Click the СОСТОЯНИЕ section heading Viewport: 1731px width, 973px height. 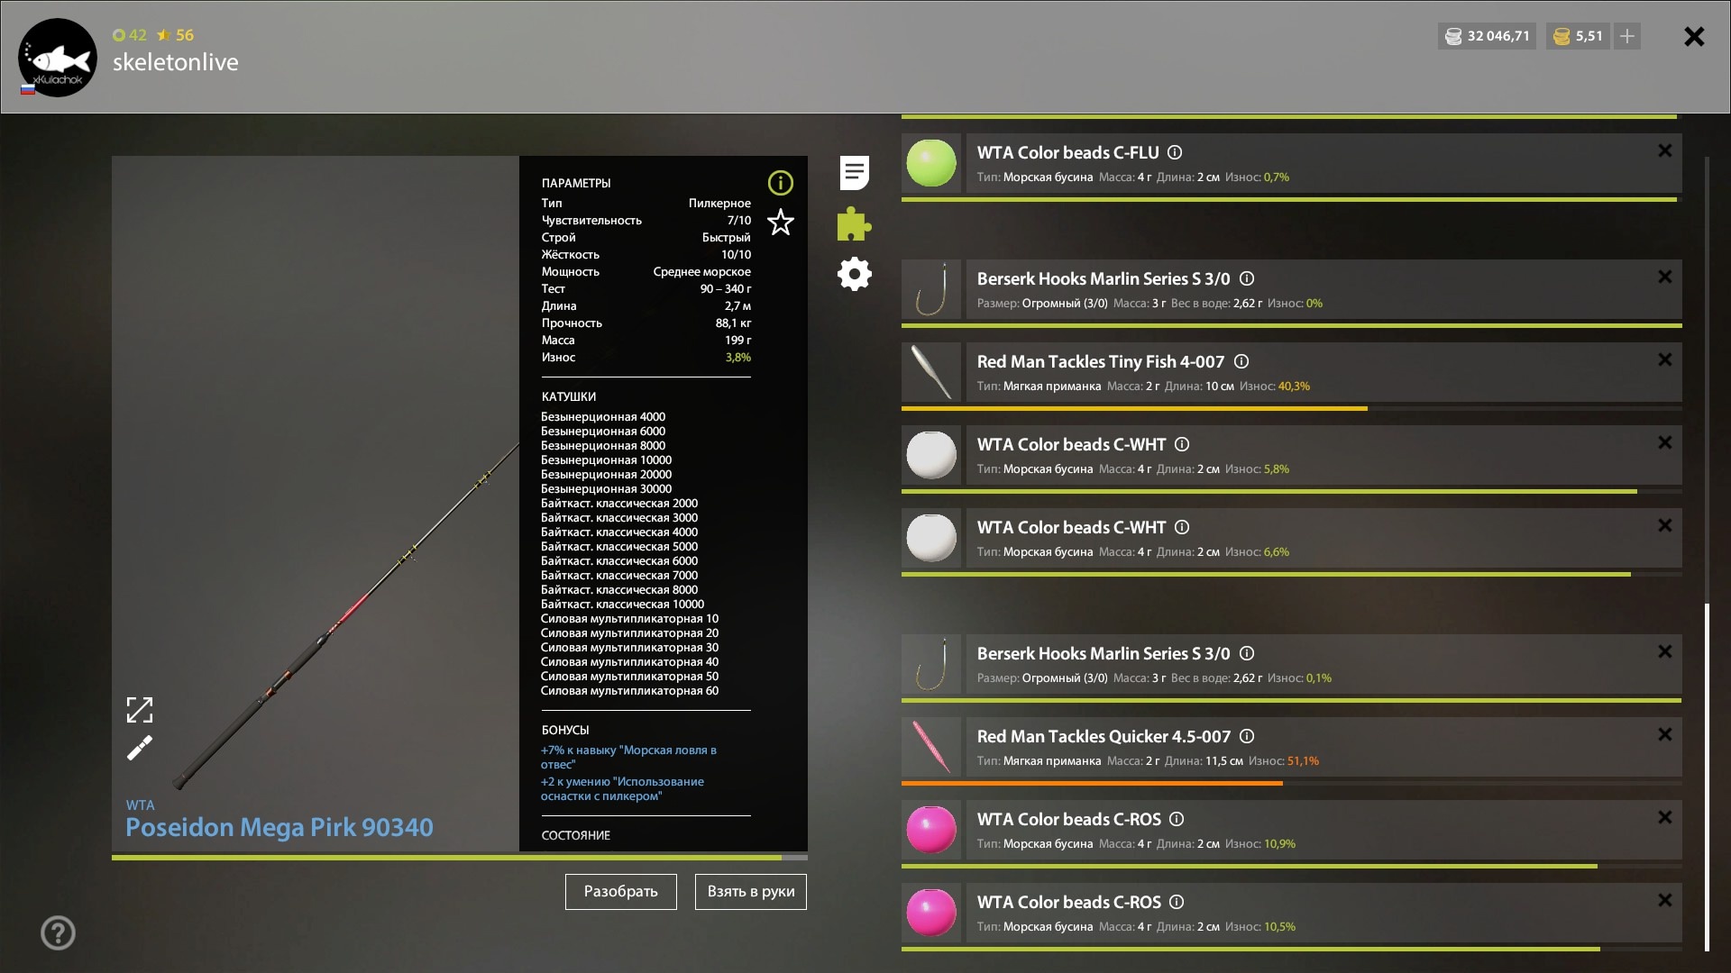pos(575,835)
